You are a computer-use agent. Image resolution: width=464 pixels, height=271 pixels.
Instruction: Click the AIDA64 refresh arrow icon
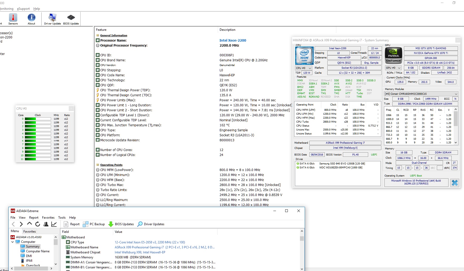(38, 224)
